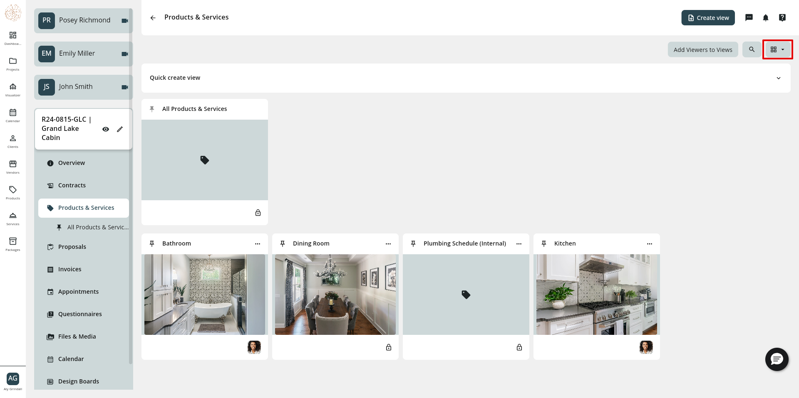Pin the Plumbing Schedule (Internal) view
The image size is (799, 398).
coord(413,243)
